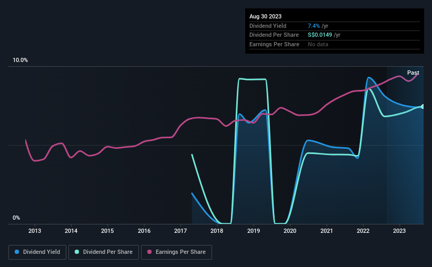Viewport: 432px width, 267px height.
Task: Toggle the Earnings Per Share legend button
Action: (x=176, y=252)
